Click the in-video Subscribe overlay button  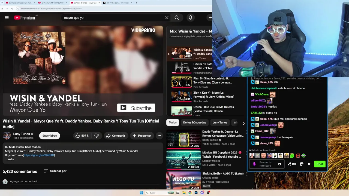[x=136, y=108]
